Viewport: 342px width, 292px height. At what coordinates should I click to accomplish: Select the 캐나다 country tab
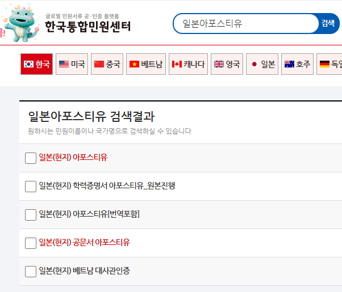pos(188,64)
